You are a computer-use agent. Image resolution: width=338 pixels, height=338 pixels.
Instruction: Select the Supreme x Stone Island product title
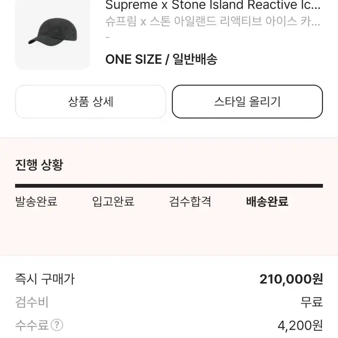point(213,5)
